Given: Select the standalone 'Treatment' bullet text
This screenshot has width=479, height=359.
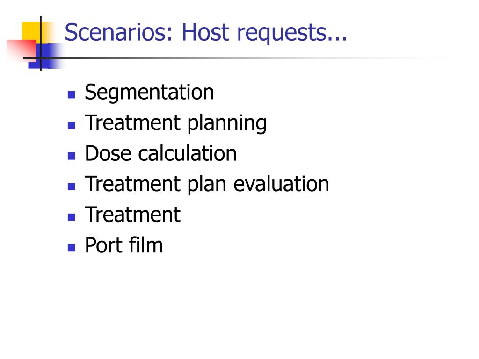Looking at the screenshot, I should point(132,214).
